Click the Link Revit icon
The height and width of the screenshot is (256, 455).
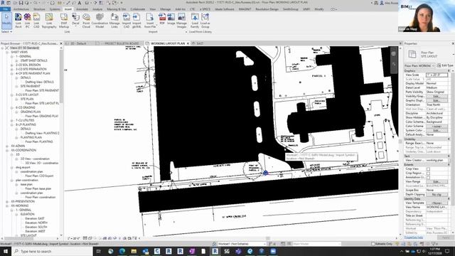(x=18, y=21)
